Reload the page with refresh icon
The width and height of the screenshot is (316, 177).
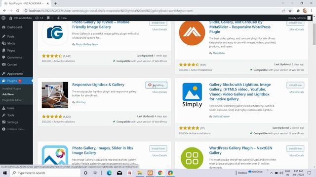(18, 11)
